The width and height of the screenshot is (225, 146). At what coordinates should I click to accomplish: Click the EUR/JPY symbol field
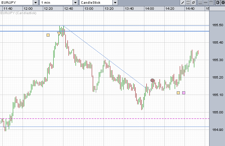(x=17, y=3)
